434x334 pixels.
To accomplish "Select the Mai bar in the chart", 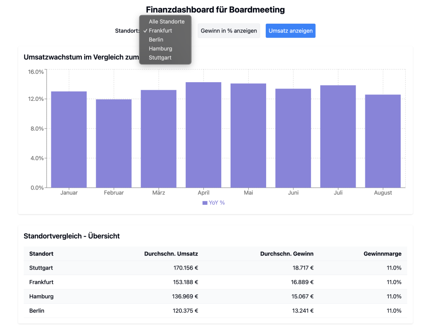I will (248, 136).
